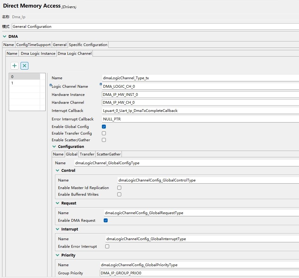Click the plus icon to add a channel
Image resolution: width=299 pixels, height=278 pixels.
click(15, 66)
